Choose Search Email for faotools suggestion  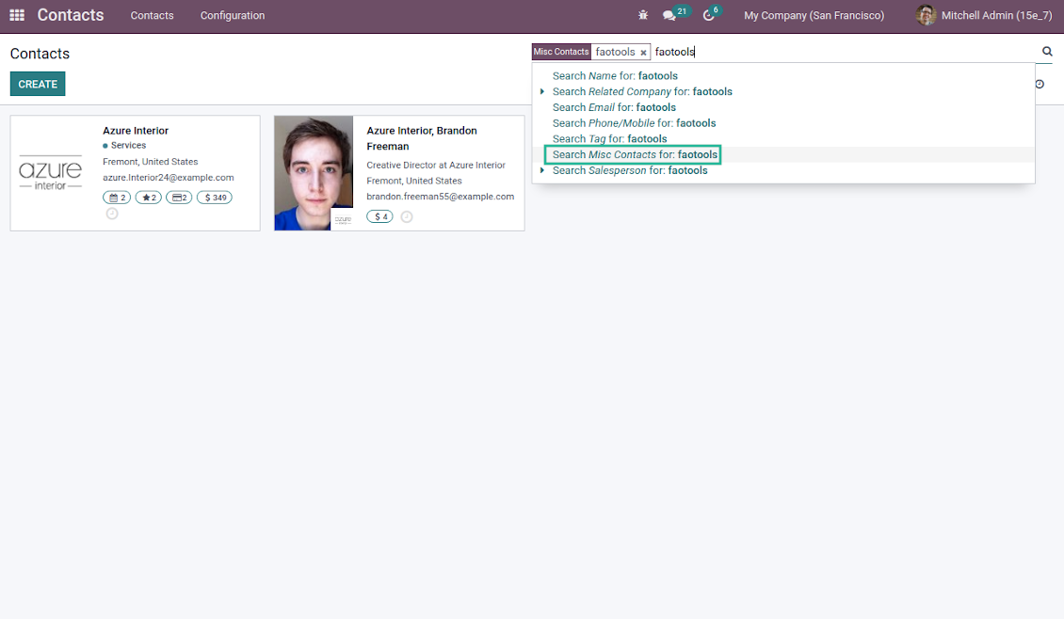click(x=614, y=107)
